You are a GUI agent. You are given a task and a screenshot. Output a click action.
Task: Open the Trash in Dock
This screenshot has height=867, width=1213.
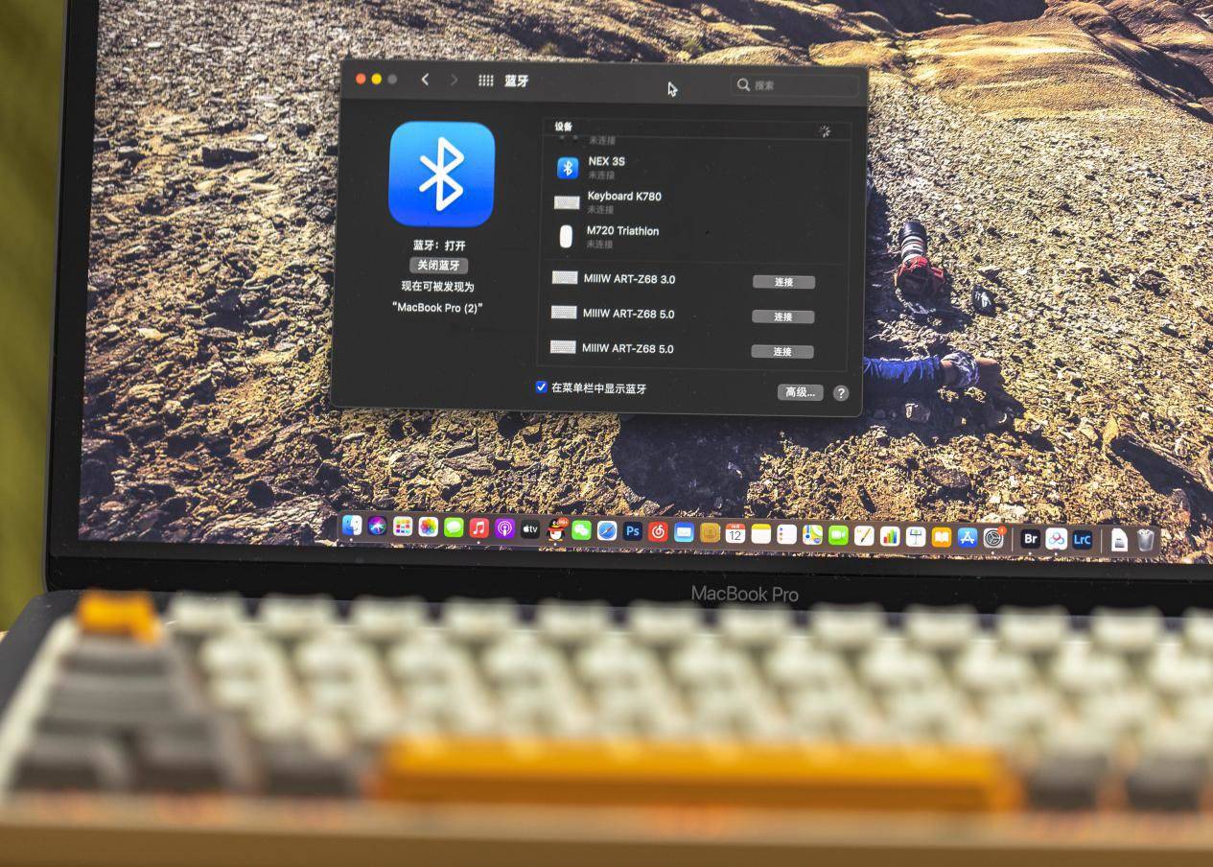click(1146, 541)
